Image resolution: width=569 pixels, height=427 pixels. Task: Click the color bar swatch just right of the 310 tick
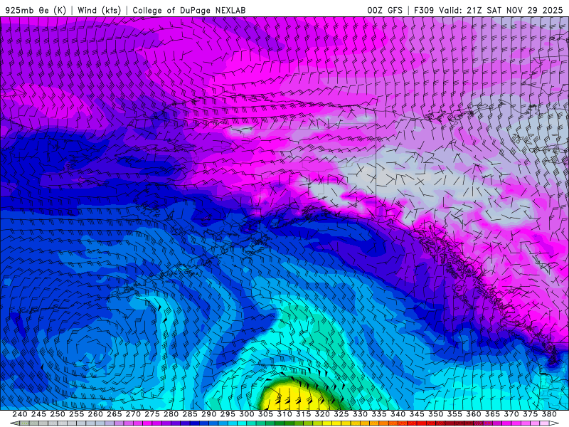pos(289,423)
